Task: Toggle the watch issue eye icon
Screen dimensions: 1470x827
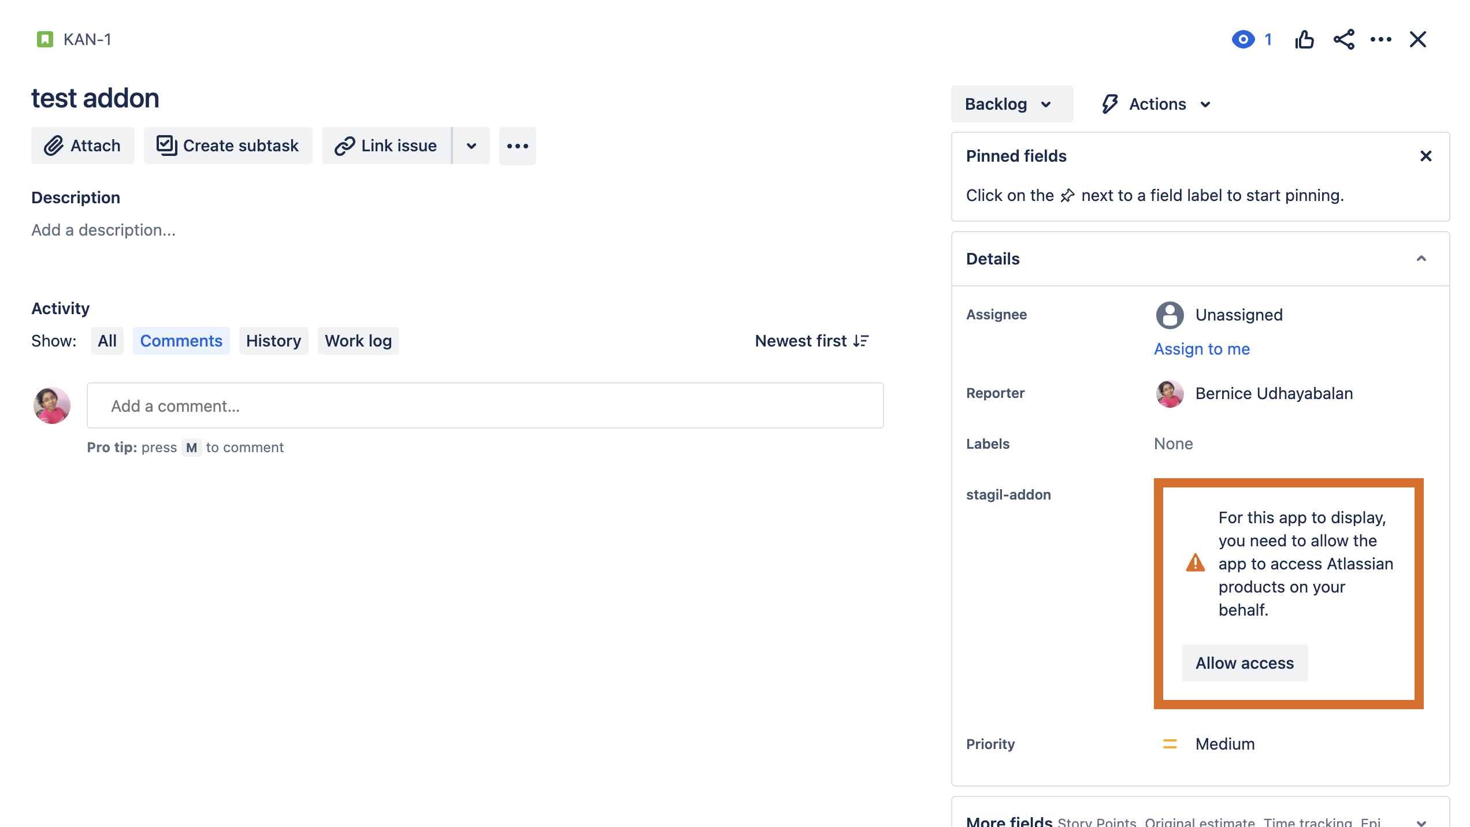Action: (x=1243, y=39)
